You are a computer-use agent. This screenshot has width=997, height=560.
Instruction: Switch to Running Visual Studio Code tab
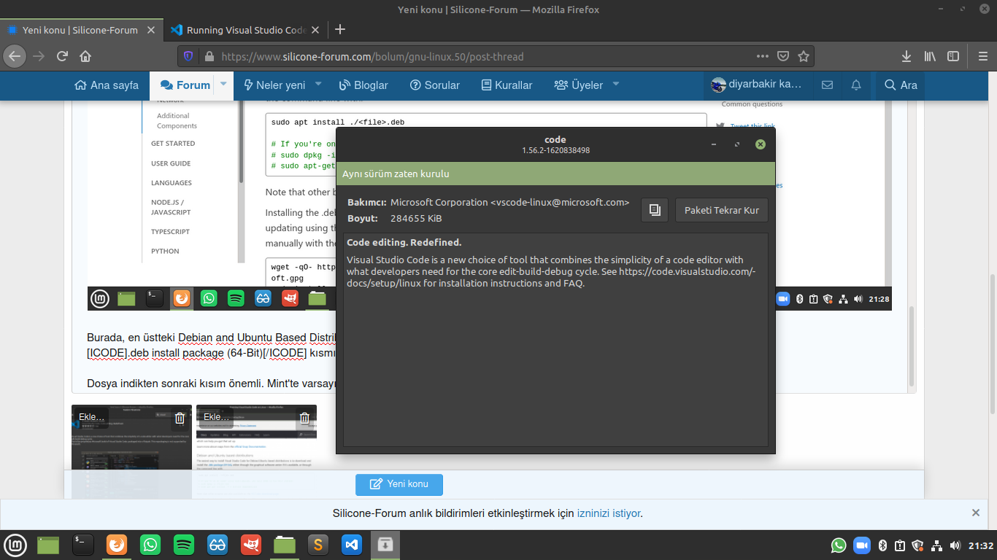point(245,30)
